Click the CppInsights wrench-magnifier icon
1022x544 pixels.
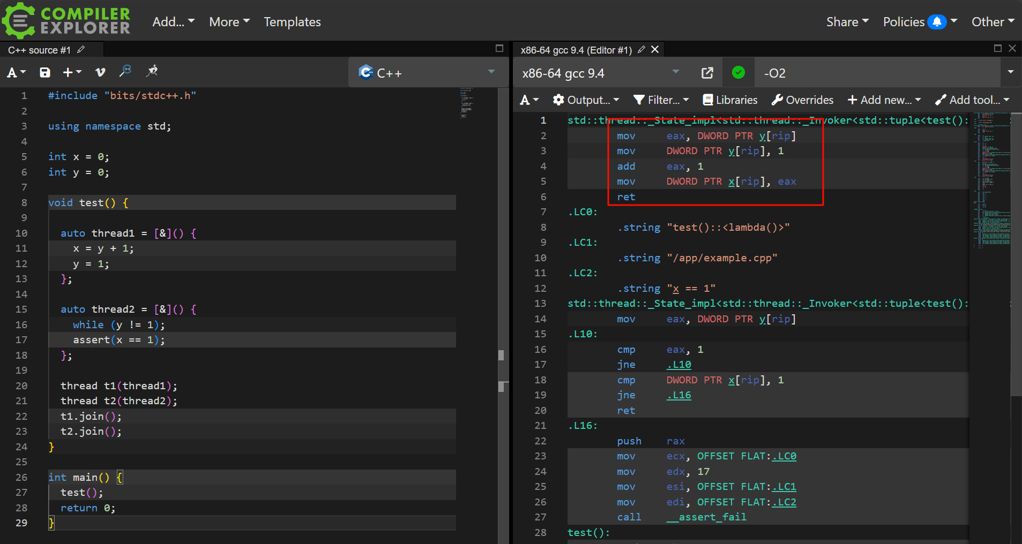[125, 71]
